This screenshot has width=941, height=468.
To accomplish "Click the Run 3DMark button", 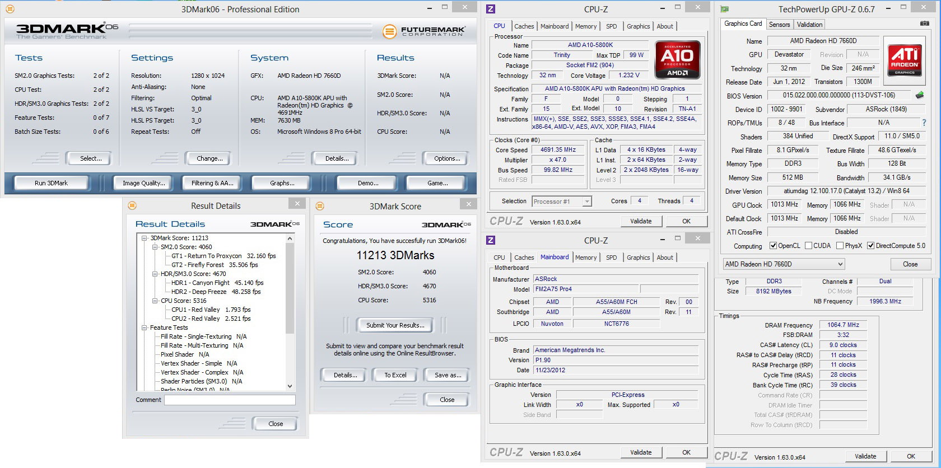I will coord(51,183).
